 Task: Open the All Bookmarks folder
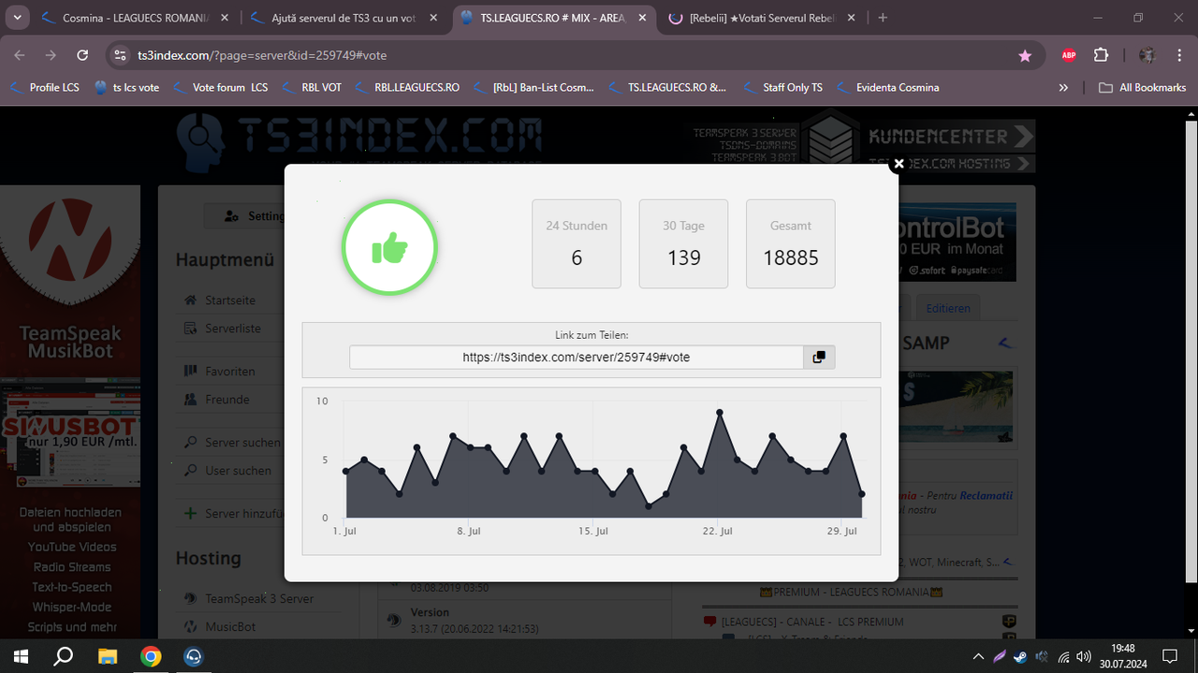[1143, 87]
